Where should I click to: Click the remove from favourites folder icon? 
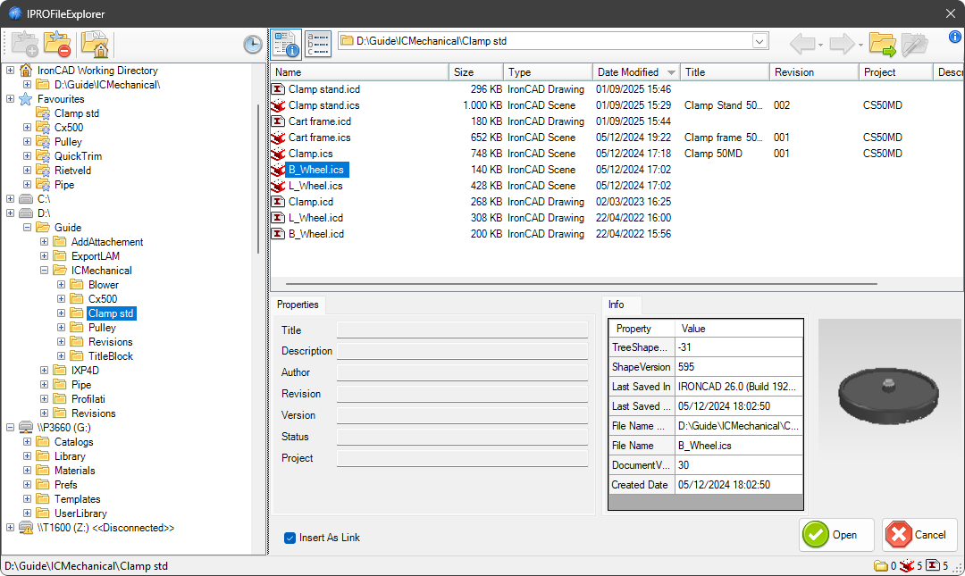click(x=57, y=43)
